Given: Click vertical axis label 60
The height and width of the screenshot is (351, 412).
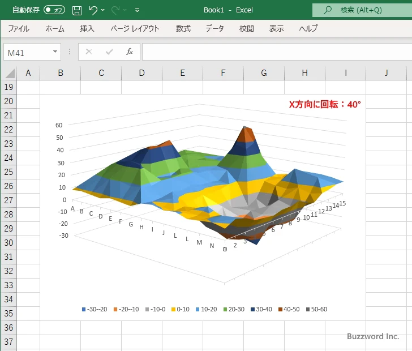Looking at the screenshot, I should pos(59,125).
